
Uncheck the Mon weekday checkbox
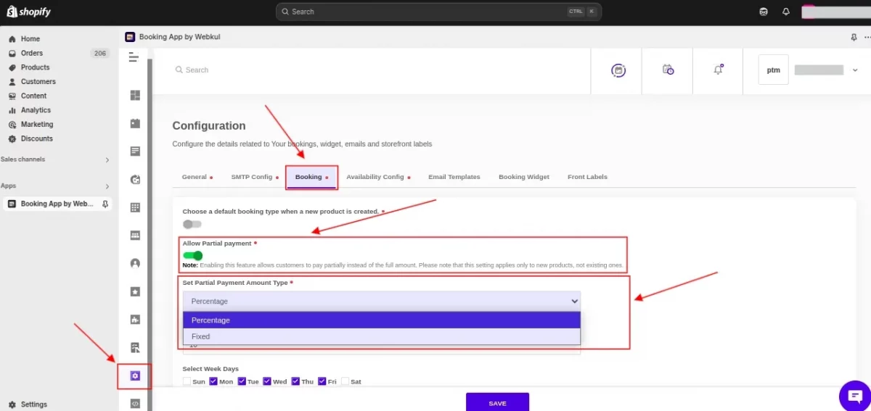213,381
